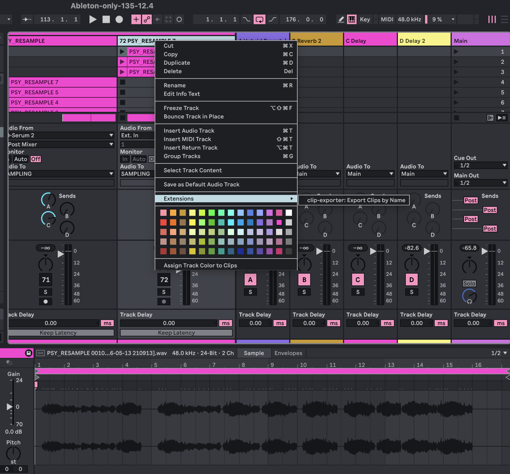Start playback with the Play button
510x474 pixels.
(x=93, y=19)
